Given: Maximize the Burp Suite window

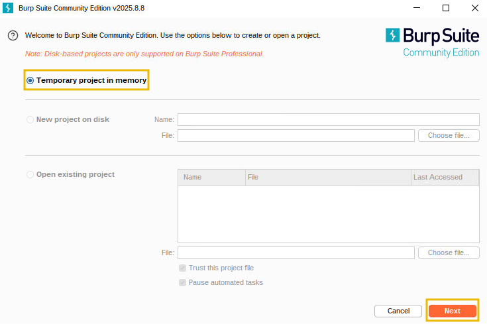Looking at the screenshot, I should 445,8.
